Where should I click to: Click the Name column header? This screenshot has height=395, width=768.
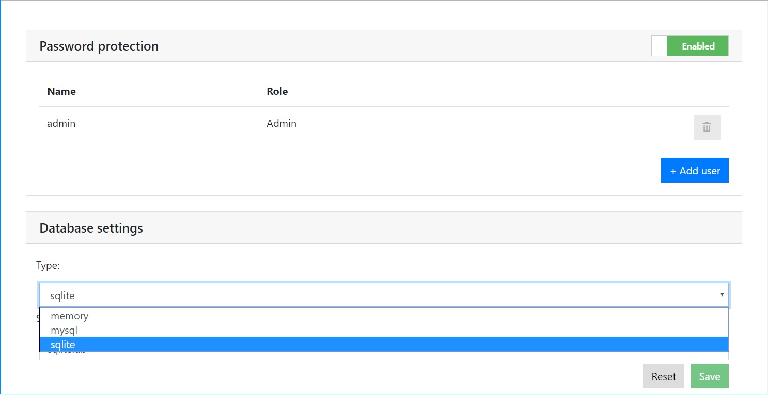[x=61, y=92]
